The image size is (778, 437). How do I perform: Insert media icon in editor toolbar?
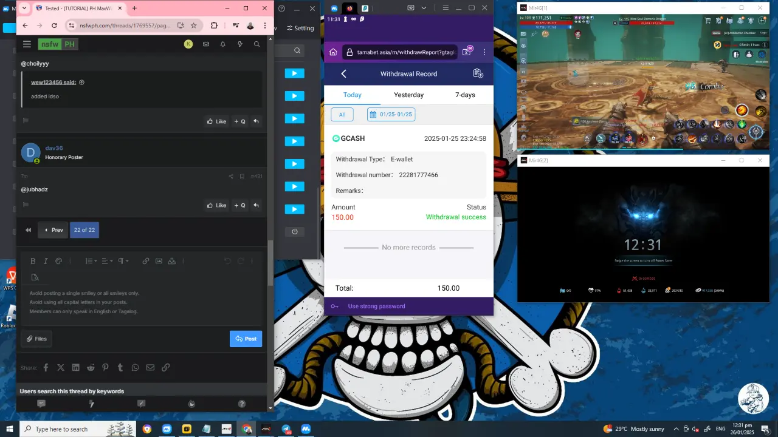click(172, 261)
